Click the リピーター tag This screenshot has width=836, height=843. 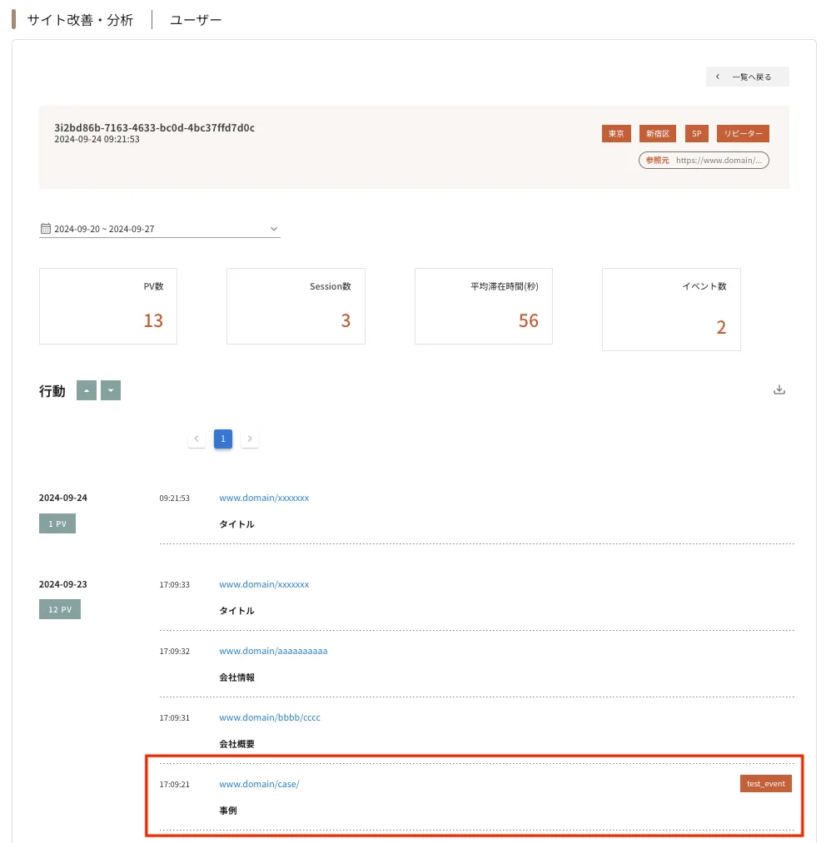pos(743,133)
